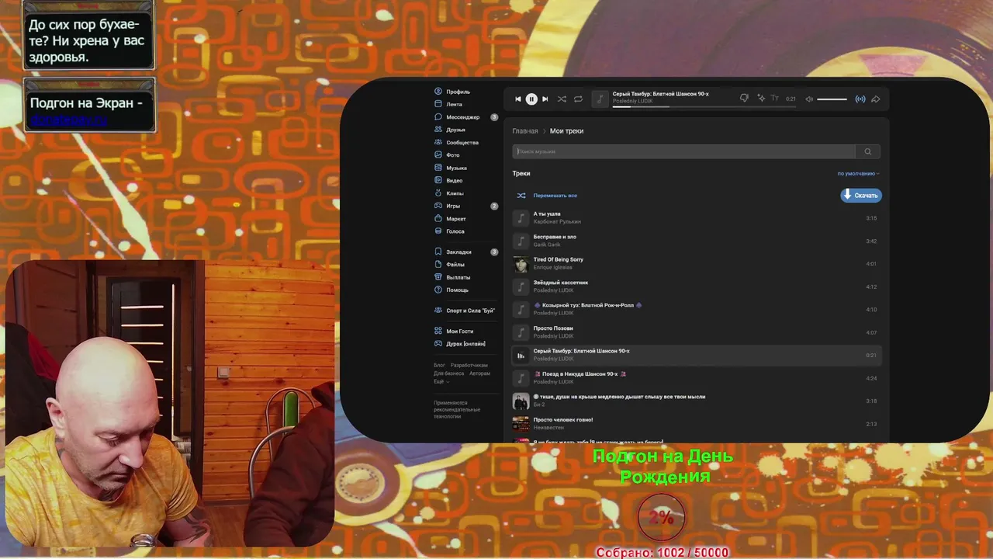
Task: Click the Би-2 track cover thumbnail
Action: pyautogui.click(x=521, y=401)
